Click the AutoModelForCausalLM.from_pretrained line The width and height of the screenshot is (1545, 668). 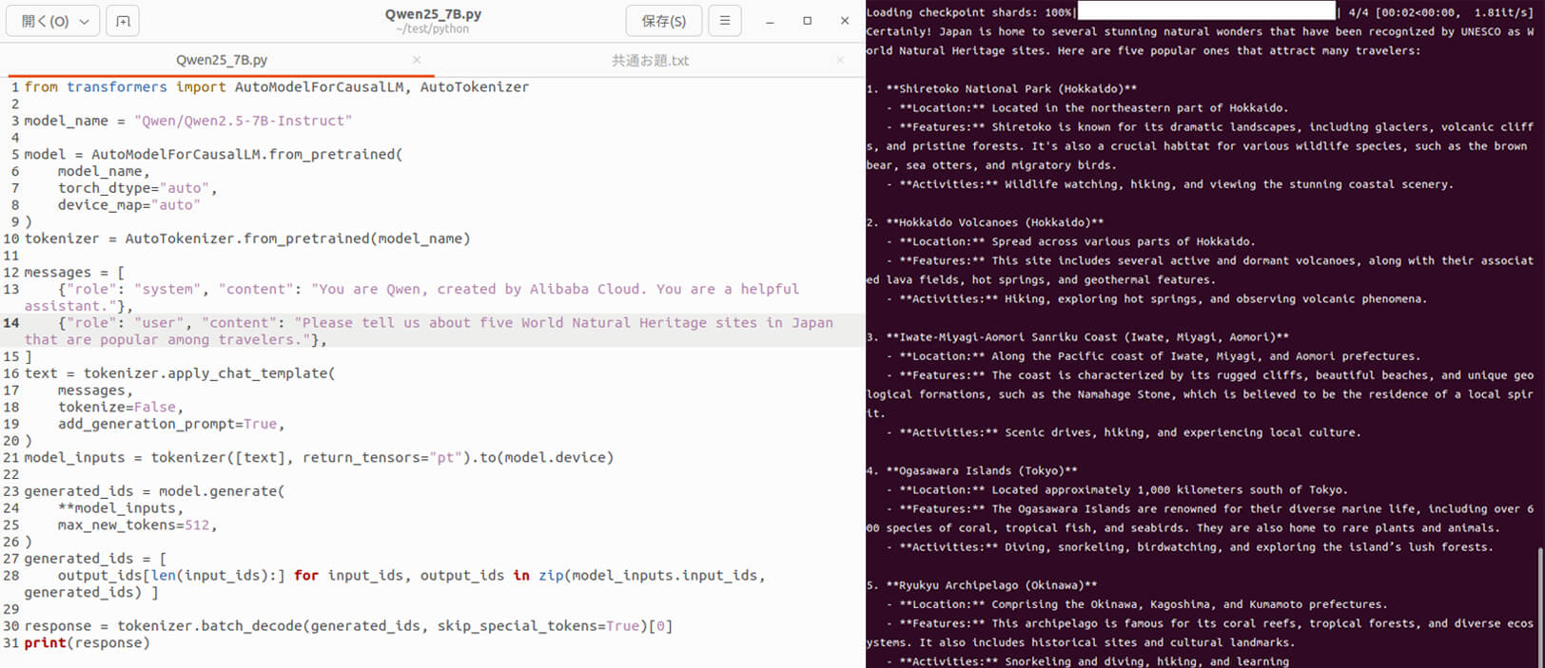point(214,154)
